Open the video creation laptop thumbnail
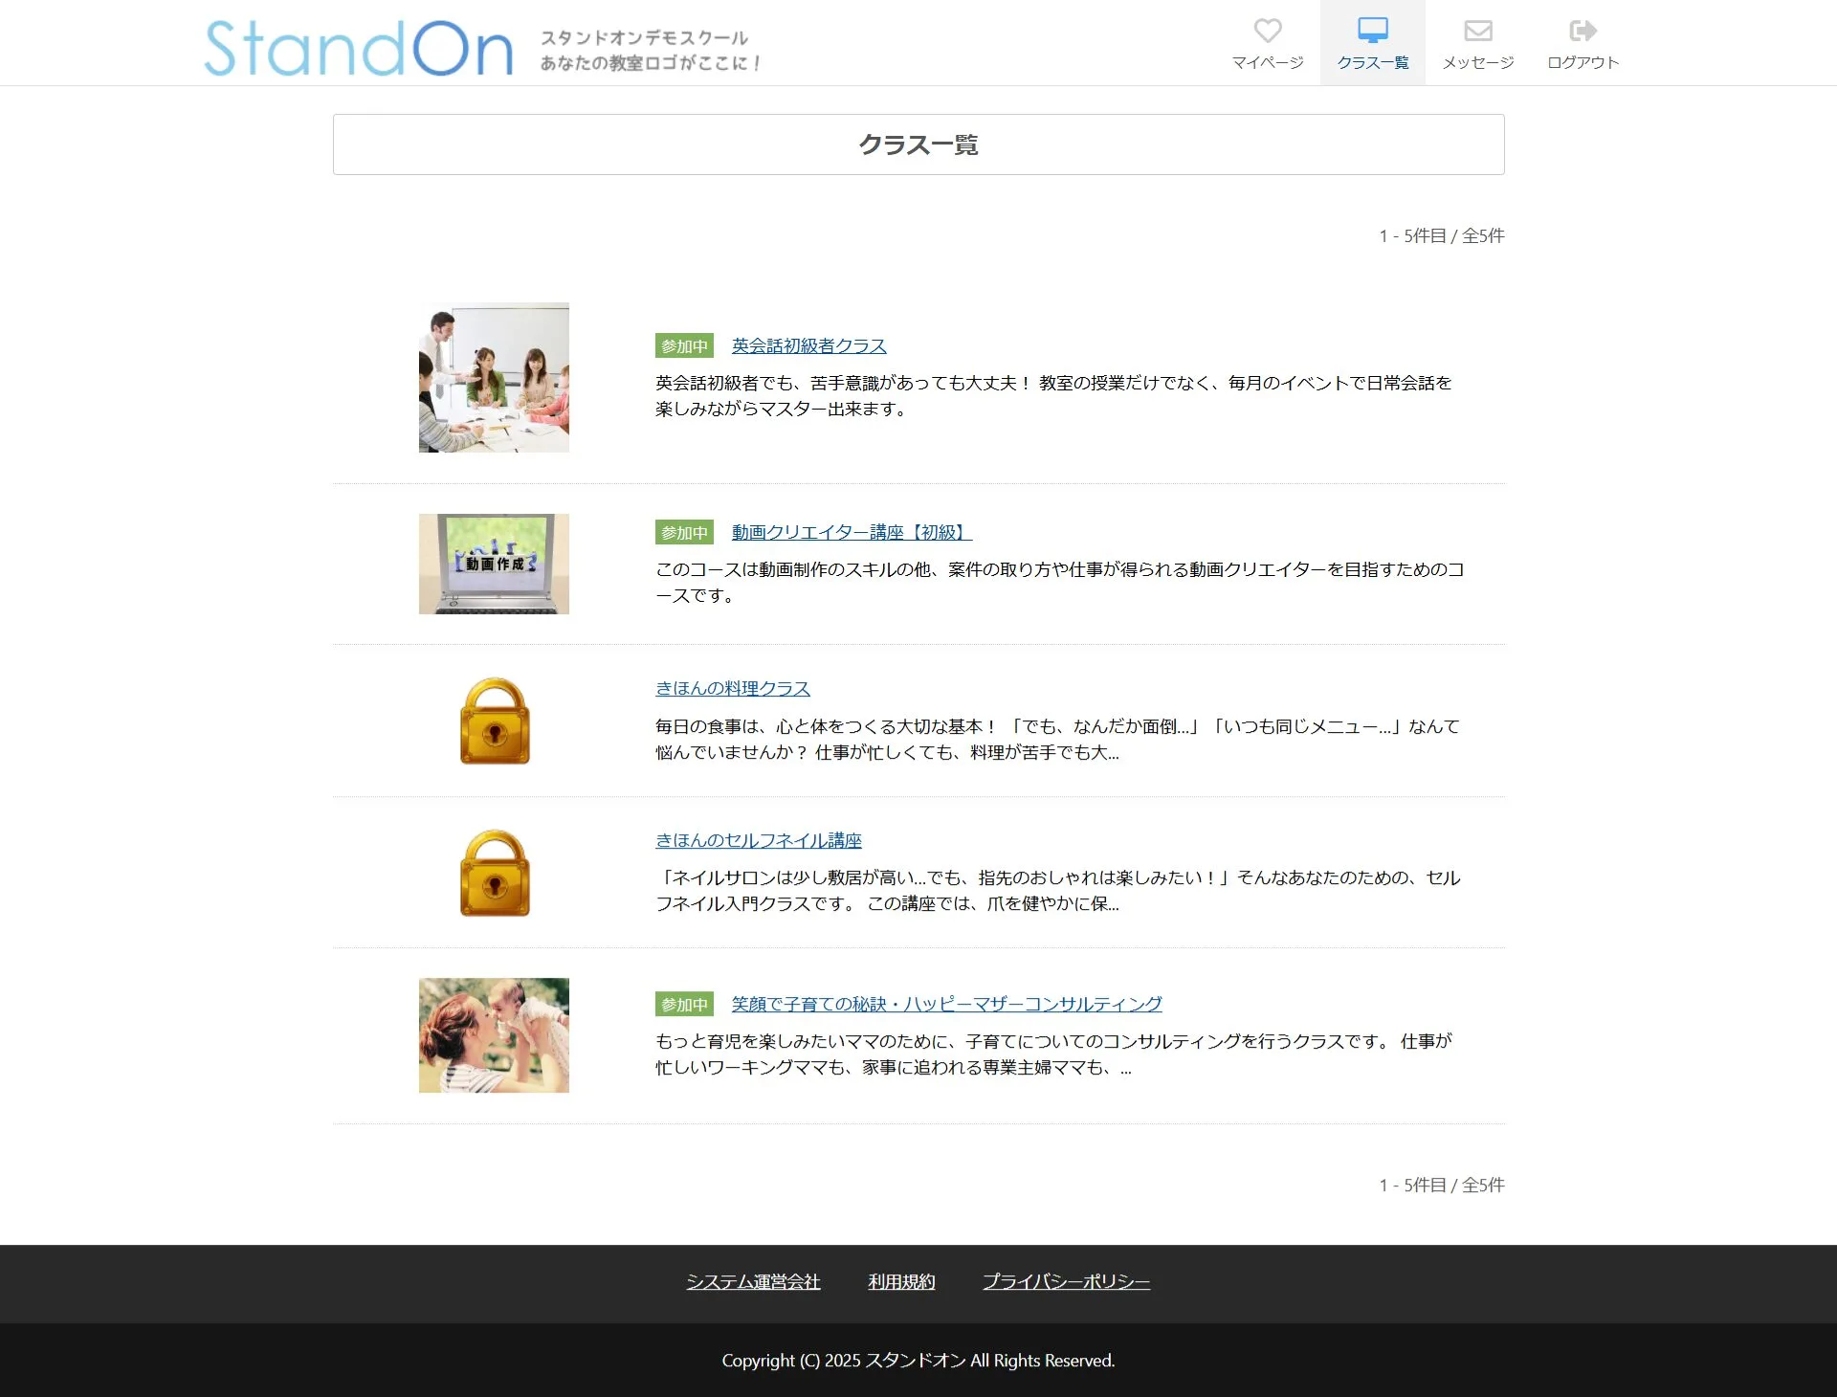 [494, 564]
